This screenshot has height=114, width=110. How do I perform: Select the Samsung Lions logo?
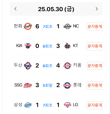pyautogui.click(x=28, y=105)
